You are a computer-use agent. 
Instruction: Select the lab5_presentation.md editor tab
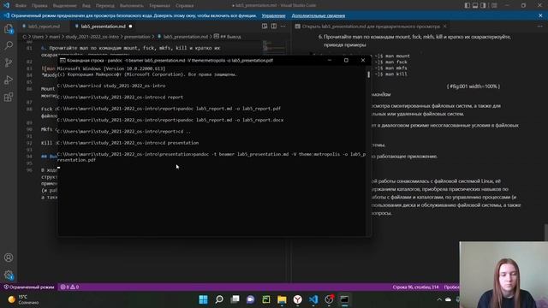click(103, 27)
